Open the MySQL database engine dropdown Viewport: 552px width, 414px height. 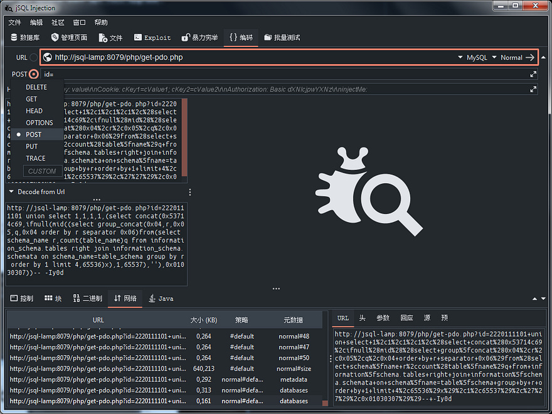(x=473, y=57)
